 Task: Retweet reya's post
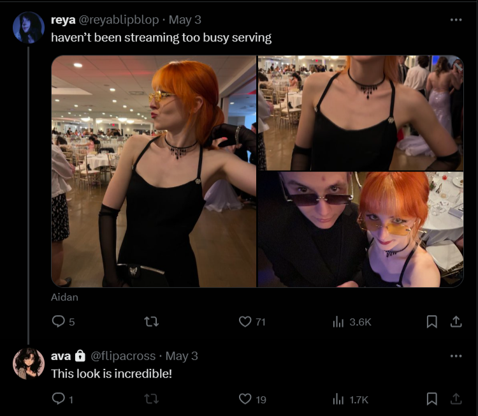152,322
